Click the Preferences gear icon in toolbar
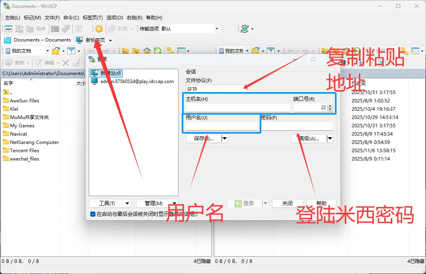The width and height of the screenshot is (426, 274). 99,29
